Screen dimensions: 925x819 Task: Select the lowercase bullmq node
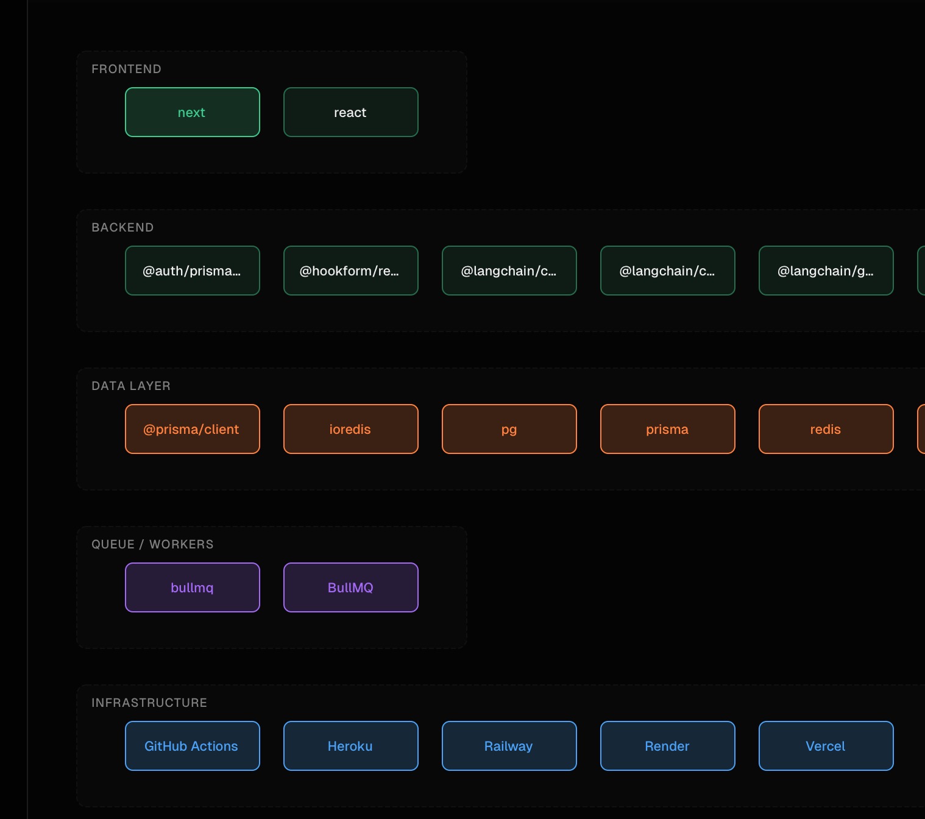pos(193,587)
